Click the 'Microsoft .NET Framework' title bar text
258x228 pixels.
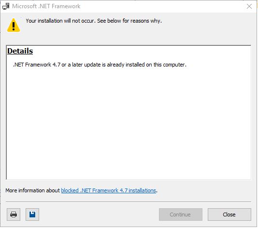tap(46, 6)
